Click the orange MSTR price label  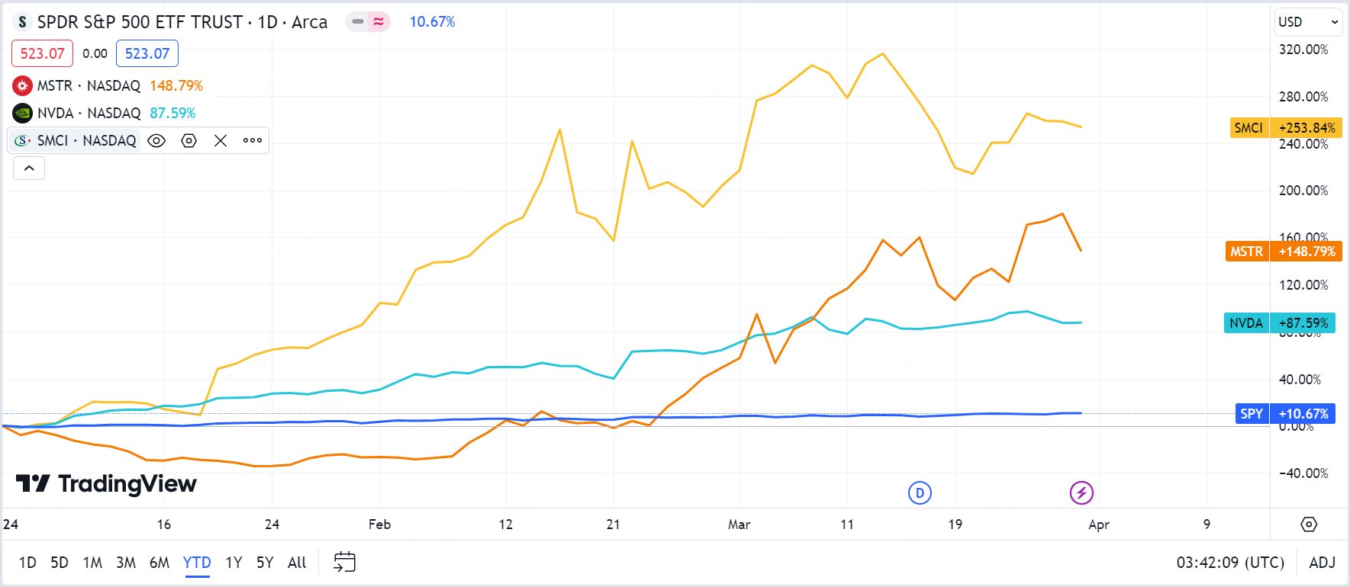[1283, 252]
